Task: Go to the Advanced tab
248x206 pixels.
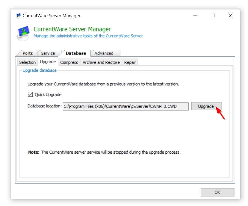Action: coord(104,53)
